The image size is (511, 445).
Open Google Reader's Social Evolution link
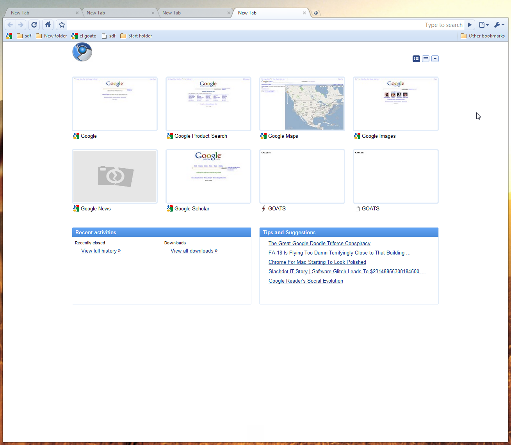(306, 281)
